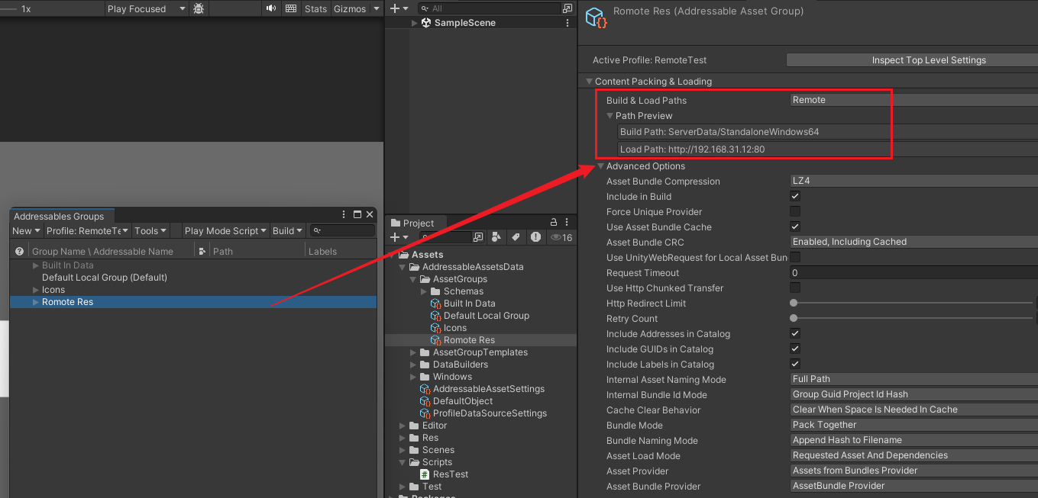The width and height of the screenshot is (1038, 498).
Task: Open the Play Focused dropdown
Action: coord(147,9)
